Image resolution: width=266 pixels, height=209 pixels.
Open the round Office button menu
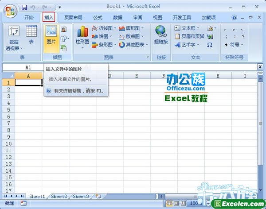(x=10, y=11)
